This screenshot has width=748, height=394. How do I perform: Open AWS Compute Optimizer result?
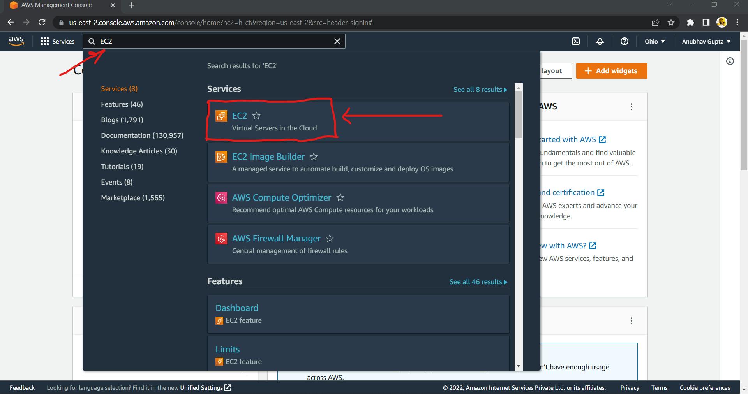pos(281,197)
